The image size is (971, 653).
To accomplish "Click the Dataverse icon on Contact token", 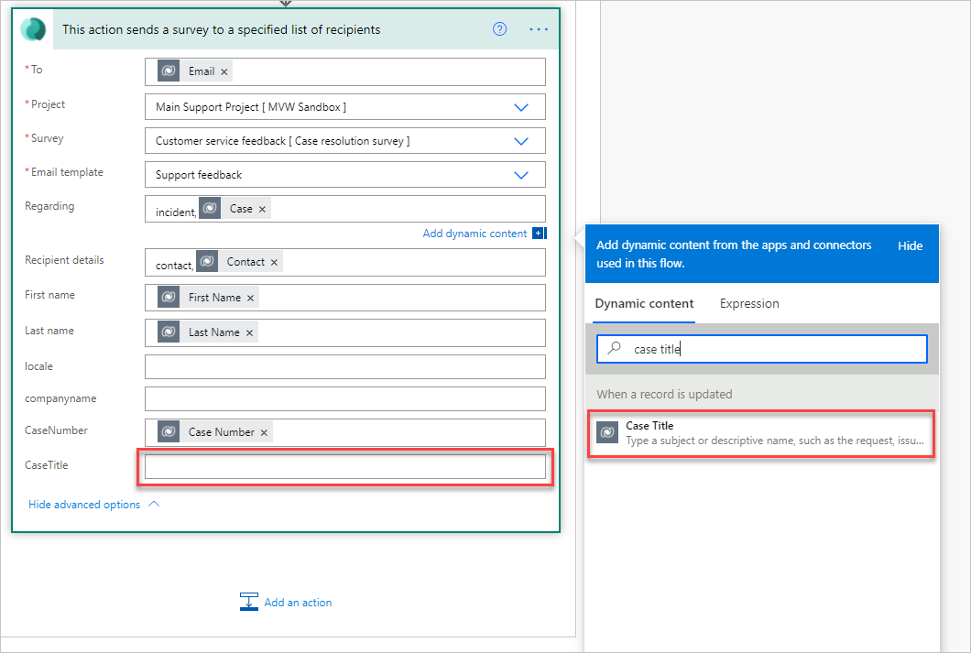I will coord(207,261).
